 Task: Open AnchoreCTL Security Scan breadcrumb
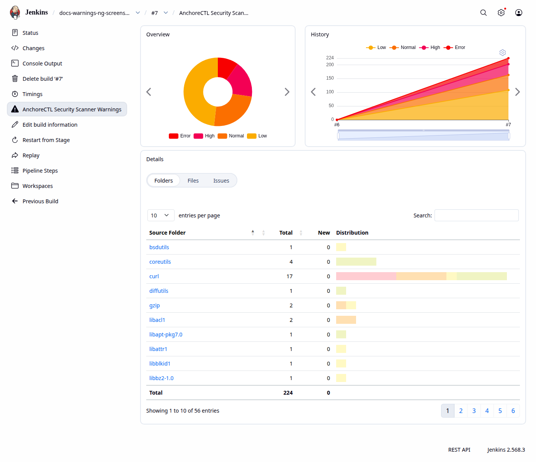[x=214, y=13]
